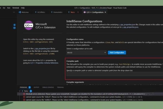This screenshot has height=109, width=163.
Task: Click the '/usr/bin/gcc' example path text
Action: coord(125,64)
